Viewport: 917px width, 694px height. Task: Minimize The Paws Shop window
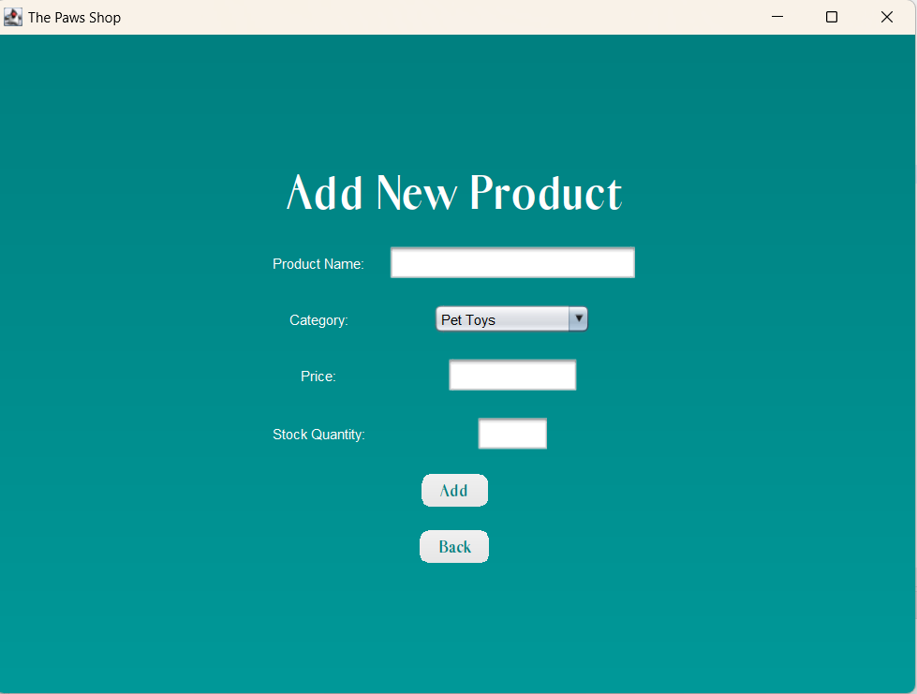[776, 17]
